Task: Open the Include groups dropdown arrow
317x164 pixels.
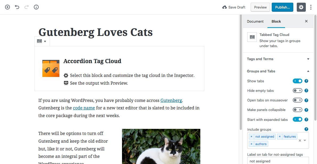Action: [x=305, y=140]
